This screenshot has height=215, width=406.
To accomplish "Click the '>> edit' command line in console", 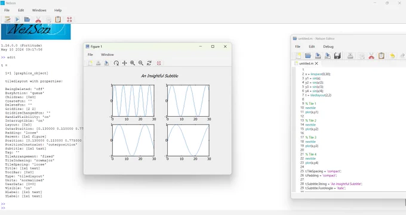I will [8, 57].
